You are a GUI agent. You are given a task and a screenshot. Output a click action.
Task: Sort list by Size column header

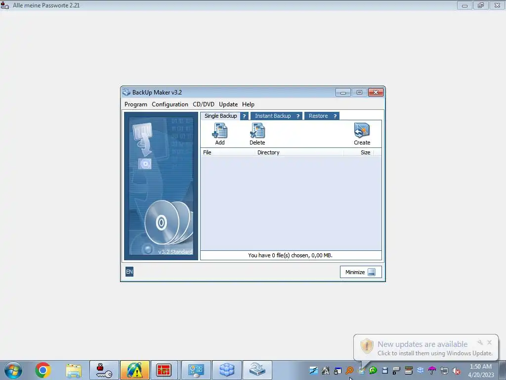pos(358,152)
